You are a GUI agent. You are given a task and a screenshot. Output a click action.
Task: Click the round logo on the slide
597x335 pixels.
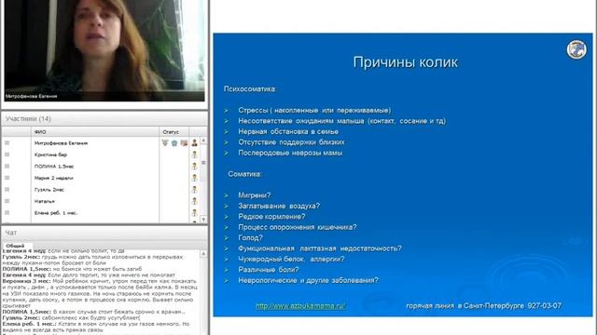(576, 49)
